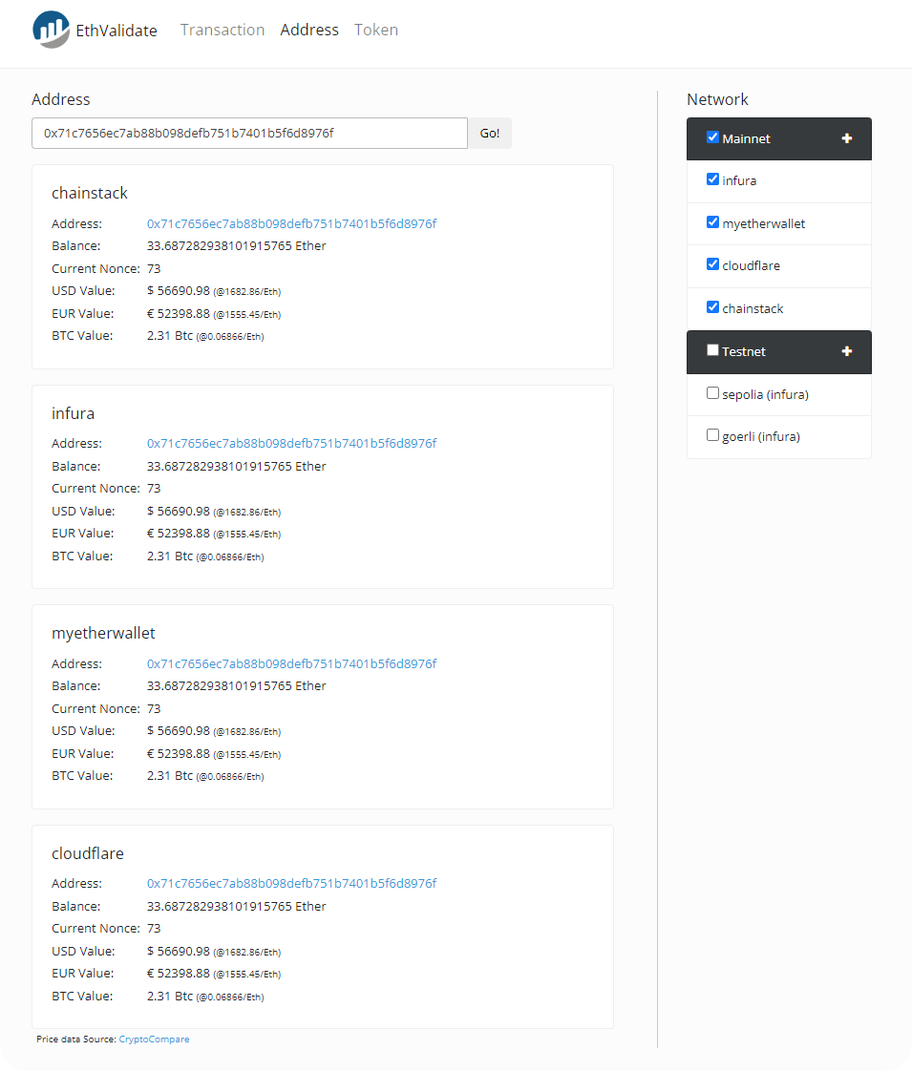Open the CryptoCompare price source link
Image resolution: width=912 pixels, height=1071 pixels.
pyautogui.click(x=154, y=1039)
